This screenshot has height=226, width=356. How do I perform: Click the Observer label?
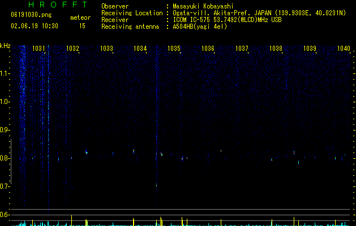click(115, 6)
